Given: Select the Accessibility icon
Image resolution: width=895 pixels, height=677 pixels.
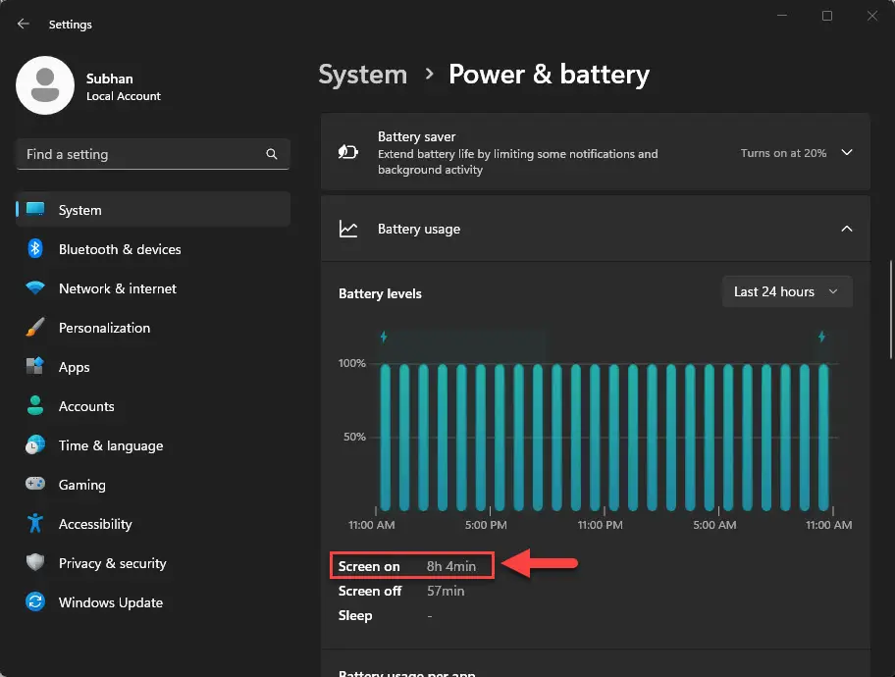Looking at the screenshot, I should (35, 524).
